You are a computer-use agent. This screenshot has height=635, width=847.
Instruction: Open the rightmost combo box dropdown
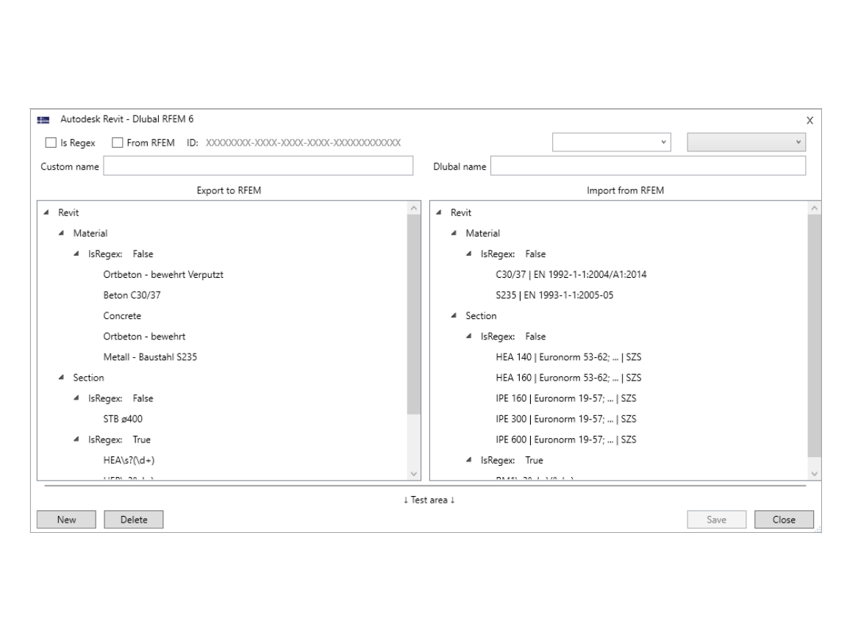[x=798, y=141]
